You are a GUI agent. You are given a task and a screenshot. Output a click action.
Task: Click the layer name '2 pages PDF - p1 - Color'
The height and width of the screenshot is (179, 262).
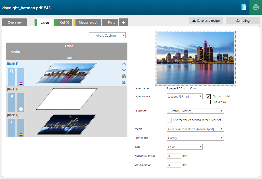point(182,88)
